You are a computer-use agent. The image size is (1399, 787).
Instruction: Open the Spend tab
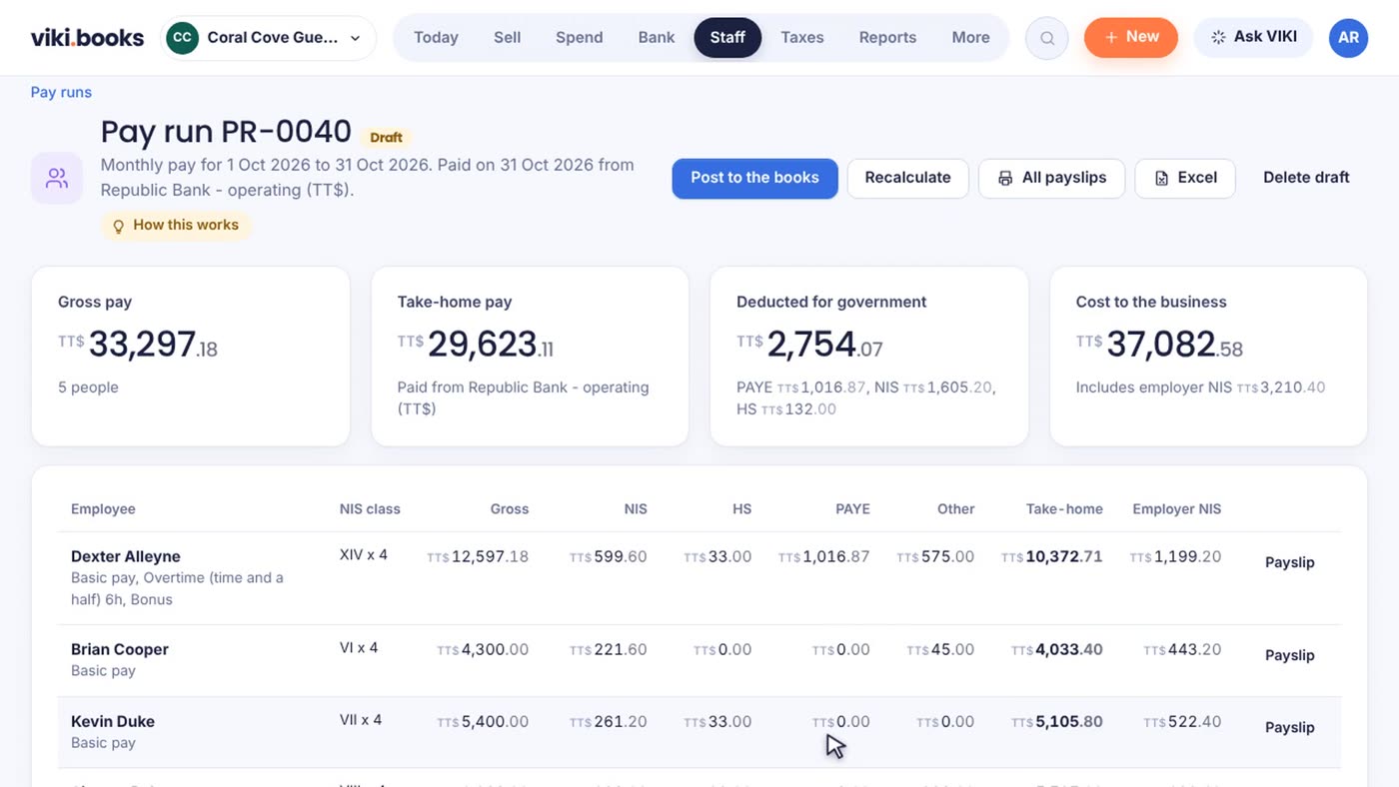[x=580, y=38]
